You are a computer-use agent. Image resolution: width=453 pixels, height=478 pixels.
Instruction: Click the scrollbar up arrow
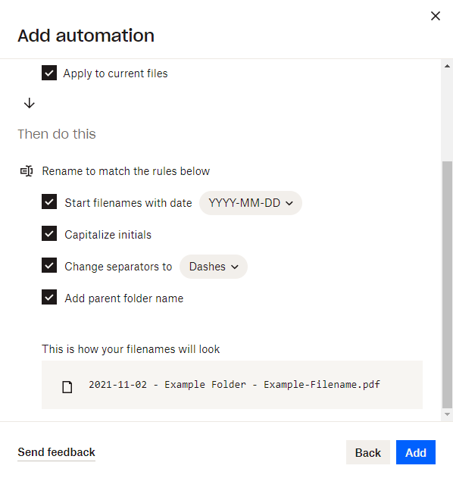point(447,66)
